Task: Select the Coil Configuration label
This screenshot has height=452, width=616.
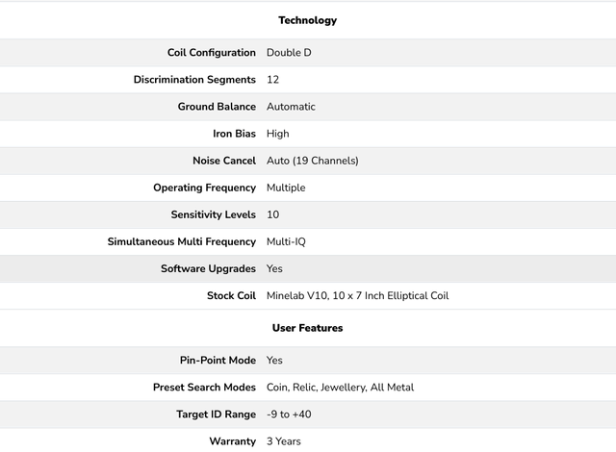Action: tap(211, 53)
